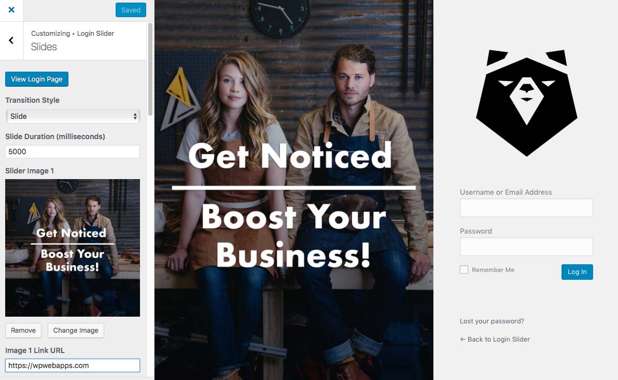Screen dimensions: 618x380
Task: Click the Back to Login Slider link
Action: 495,339
